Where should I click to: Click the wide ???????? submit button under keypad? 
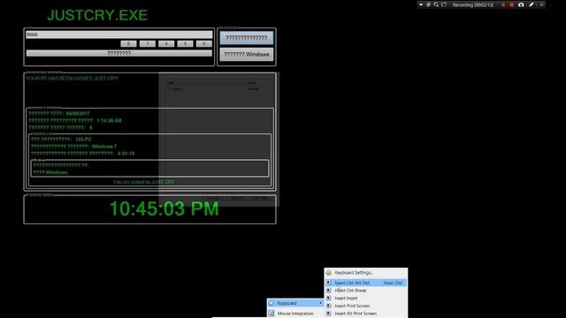coord(119,53)
